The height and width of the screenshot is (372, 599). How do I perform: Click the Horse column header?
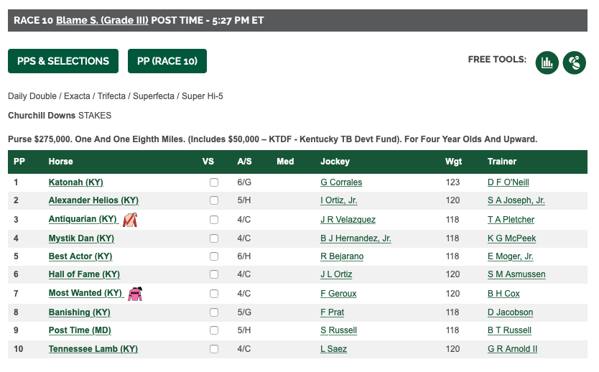click(x=61, y=162)
